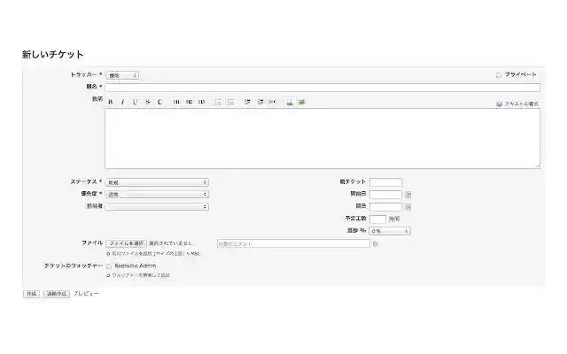
Task: Insert preformatted text block
Action: click(x=272, y=103)
